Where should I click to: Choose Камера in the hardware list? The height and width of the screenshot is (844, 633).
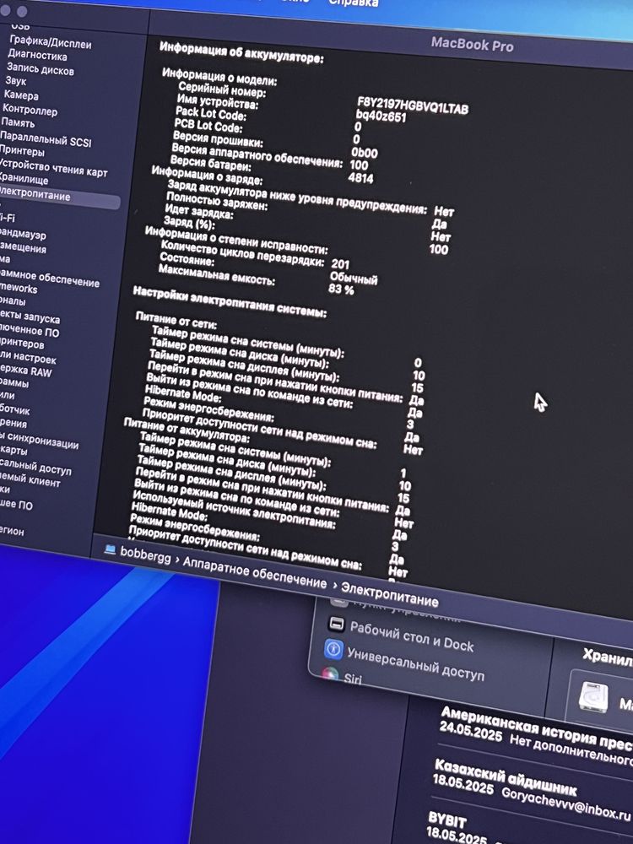point(21,95)
